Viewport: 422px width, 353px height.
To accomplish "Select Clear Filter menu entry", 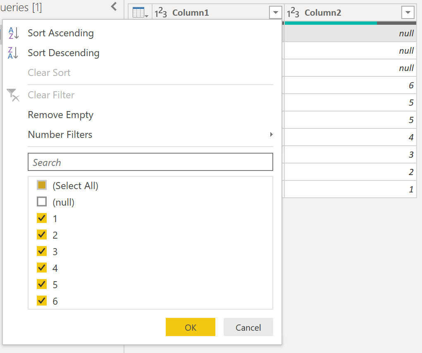I will click(x=51, y=95).
